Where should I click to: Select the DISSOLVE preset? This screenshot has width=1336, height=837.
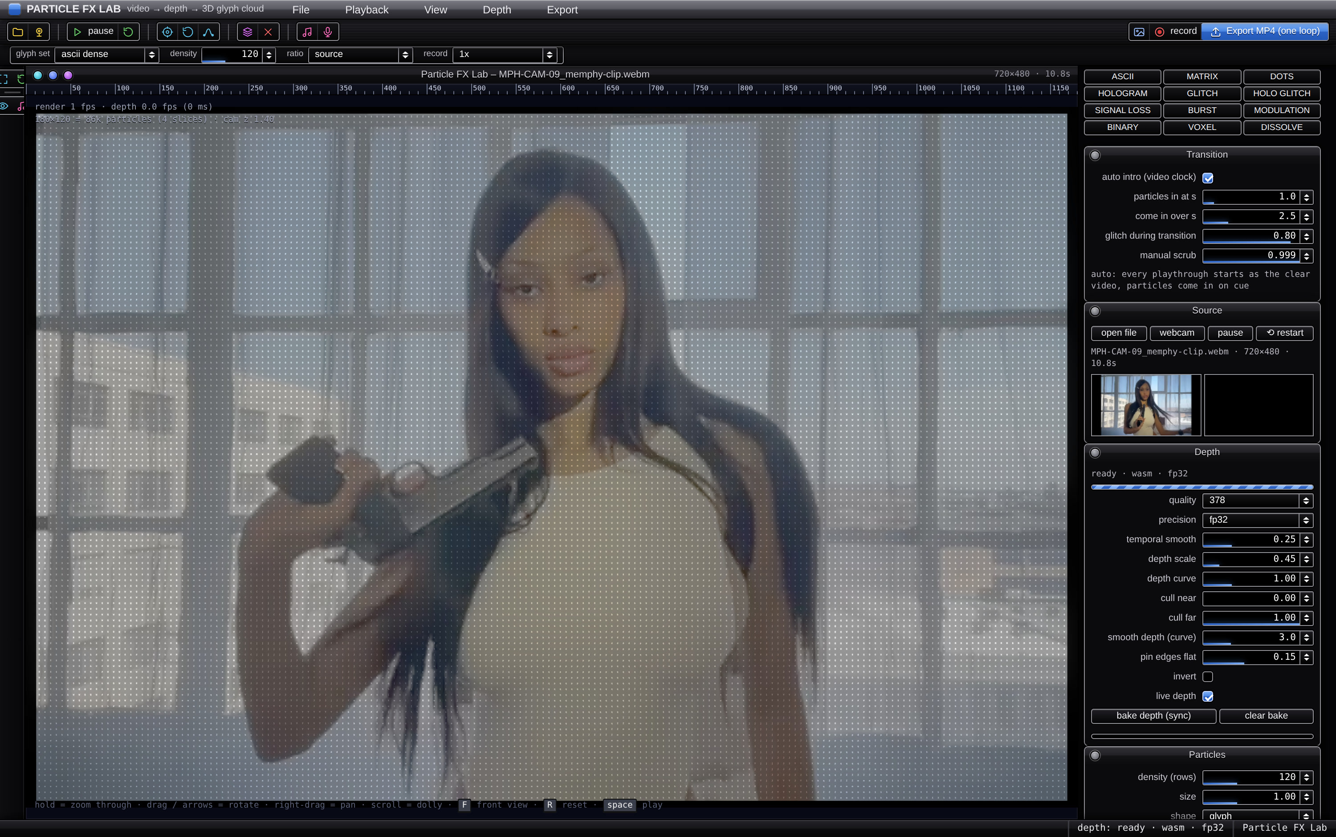1282,127
